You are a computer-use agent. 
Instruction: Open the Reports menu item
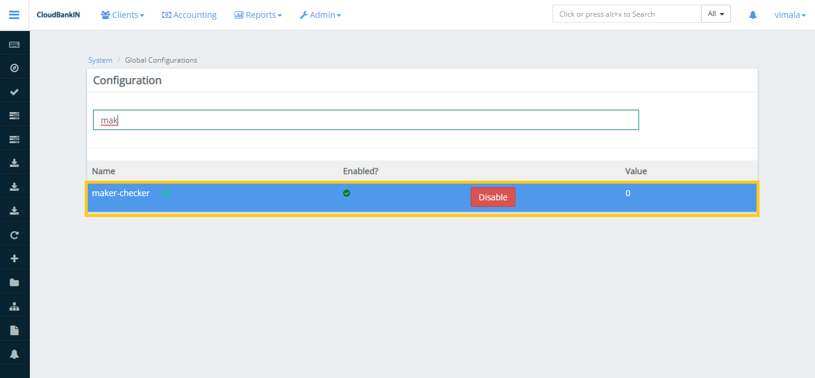click(x=258, y=14)
